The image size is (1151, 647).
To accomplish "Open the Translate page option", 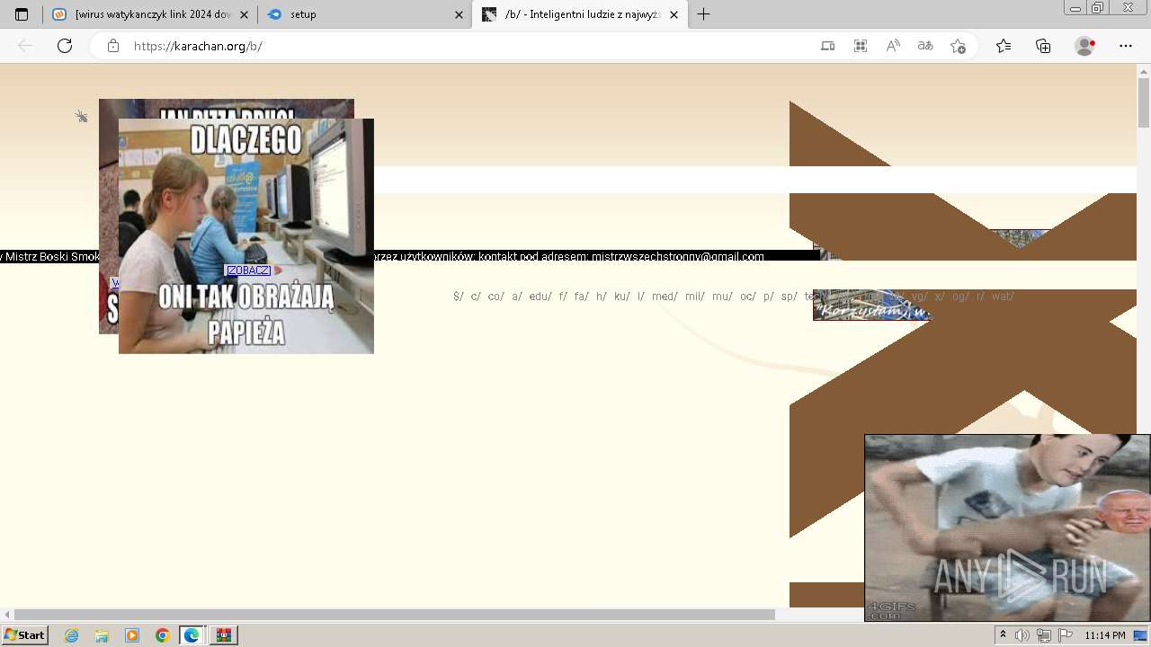I will (x=925, y=46).
